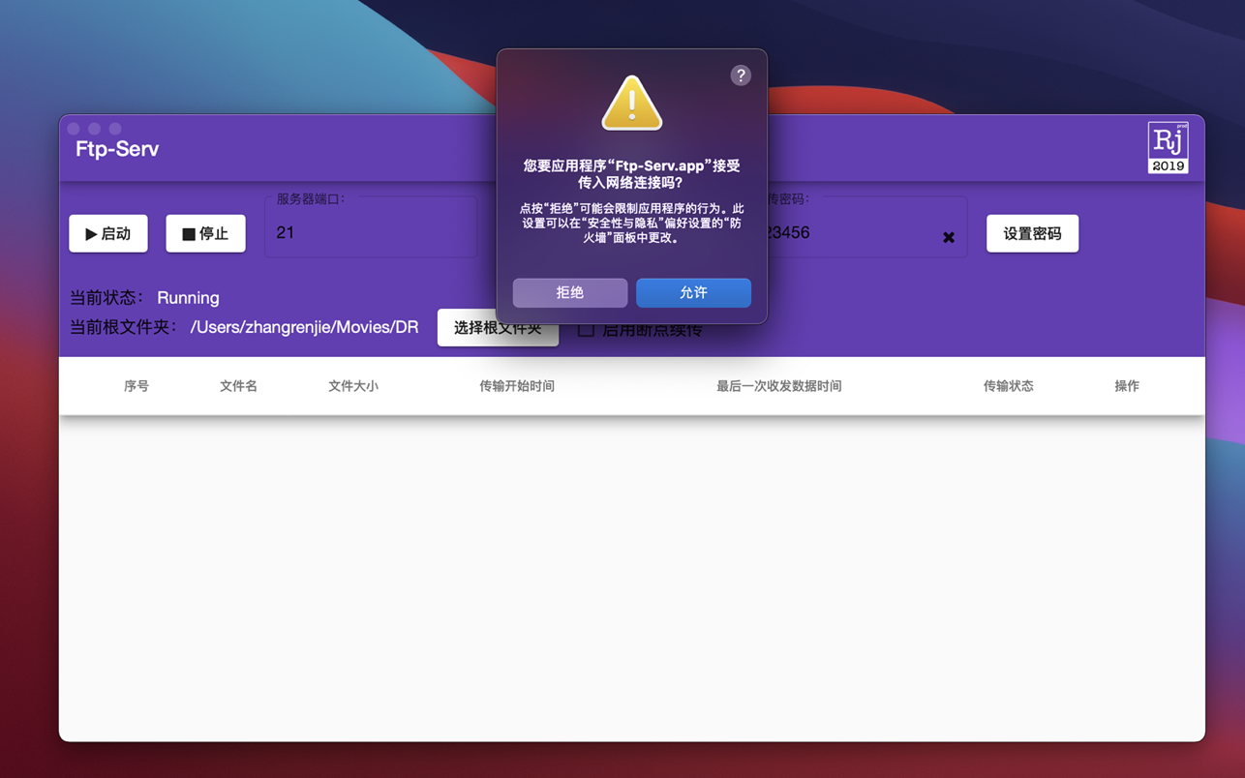The image size is (1245, 778).
Task: Click the 拒绝 (Deny) button in the dialog
Action: tap(570, 292)
